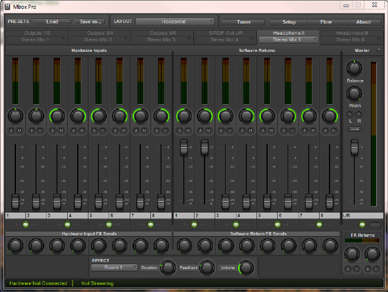Open Outputs 5/6 Stereo Mix 3 dropdown
Screen dimensions: 388x292
tap(162, 39)
